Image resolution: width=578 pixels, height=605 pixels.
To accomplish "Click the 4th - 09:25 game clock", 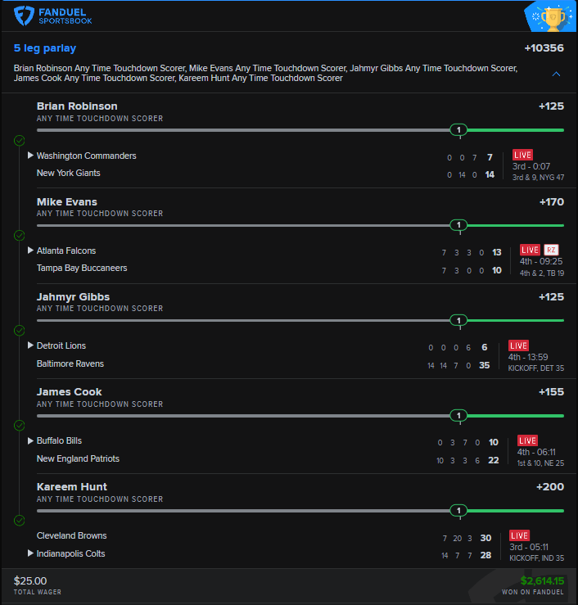I will point(541,261).
